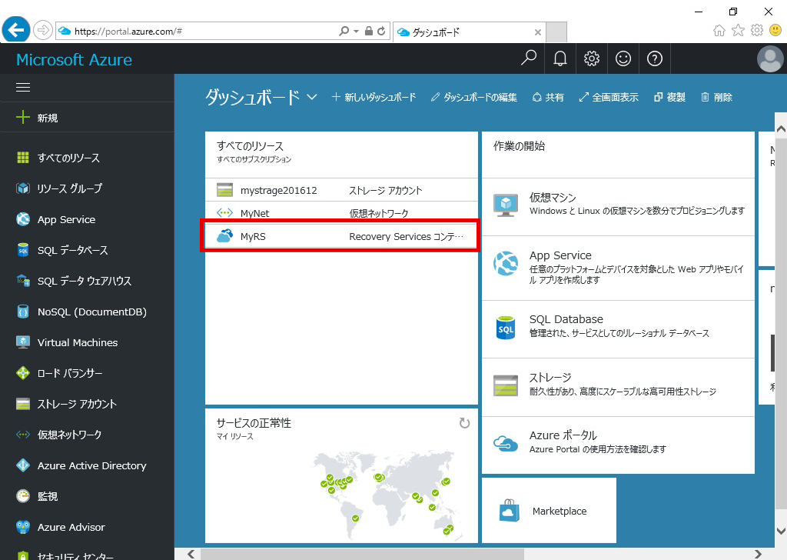Open browser home icon

pyautogui.click(x=719, y=31)
